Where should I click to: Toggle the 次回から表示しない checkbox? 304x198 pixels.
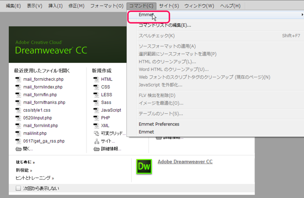point(18,188)
